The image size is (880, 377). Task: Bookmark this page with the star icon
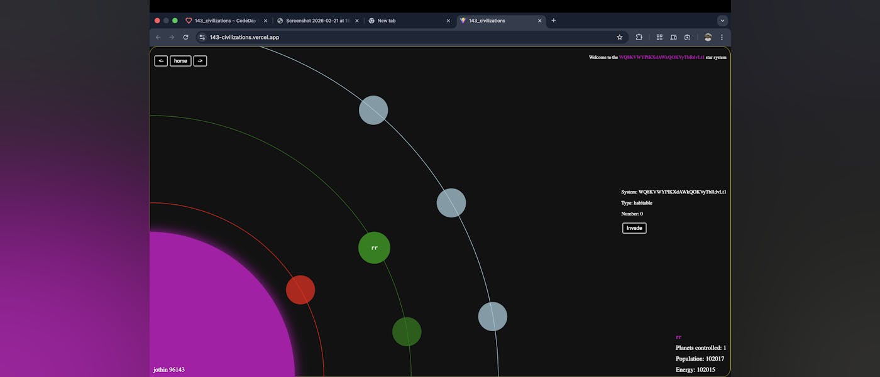[619, 37]
